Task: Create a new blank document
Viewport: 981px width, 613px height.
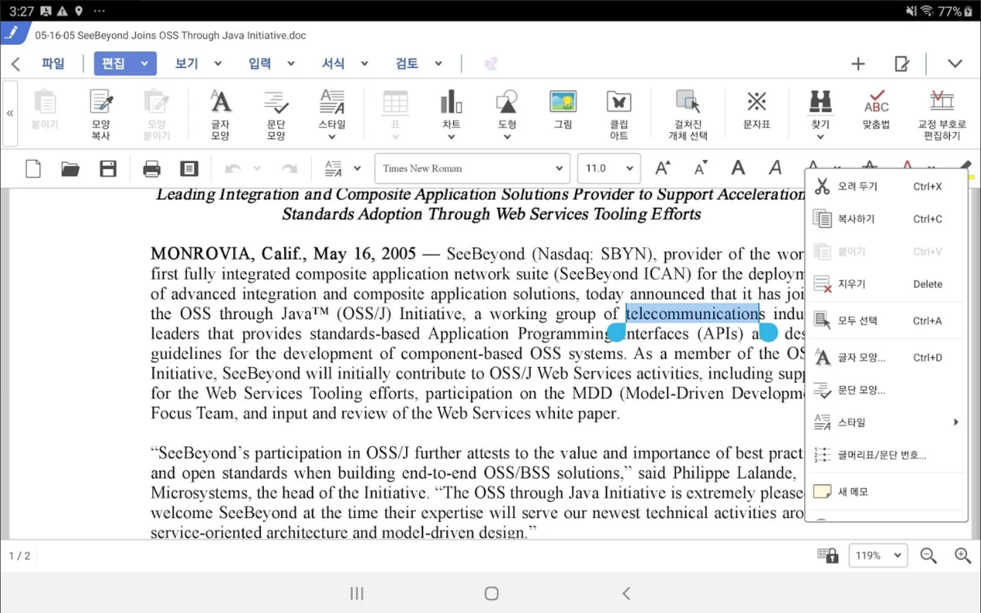Action: click(x=33, y=168)
